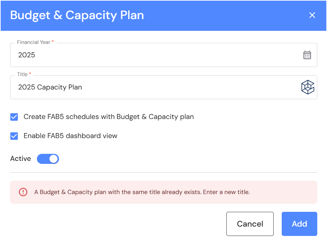Viewport: 327px width, 246px height.
Task: Uncheck the Enable FAB5 dashboard view checkbox
Action: click(x=14, y=136)
